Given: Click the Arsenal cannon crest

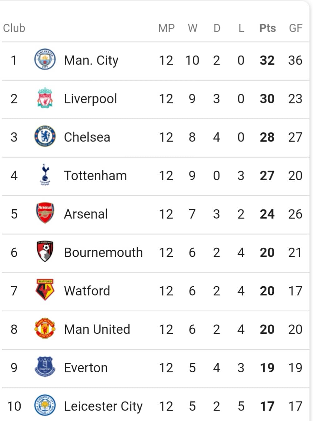Looking at the screenshot, I should point(45,213).
